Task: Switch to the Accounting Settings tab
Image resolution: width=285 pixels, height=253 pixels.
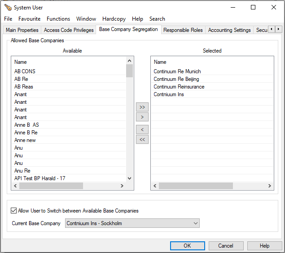Action: [x=229, y=30]
